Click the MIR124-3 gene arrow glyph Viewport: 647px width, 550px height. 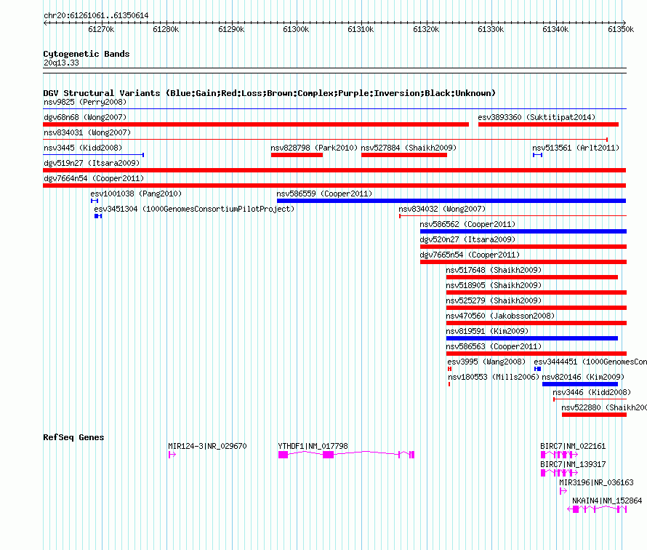point(172,455)
